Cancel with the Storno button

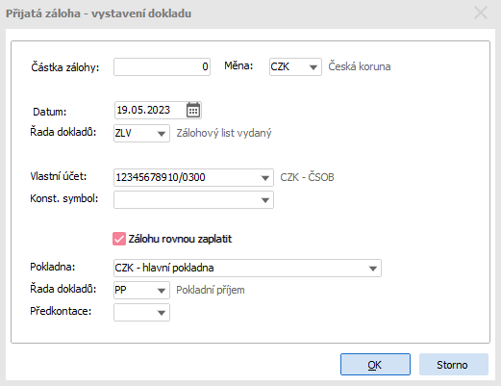point(454,365)
